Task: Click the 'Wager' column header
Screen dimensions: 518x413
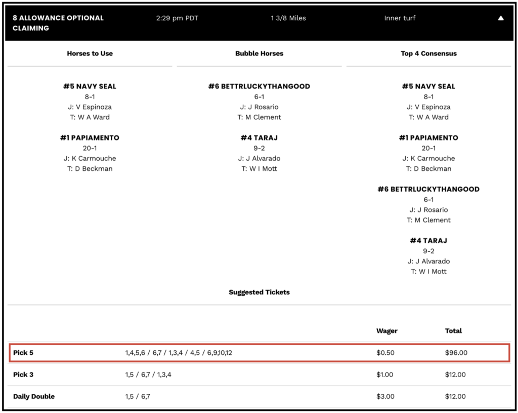Action: tap(387, 331)
